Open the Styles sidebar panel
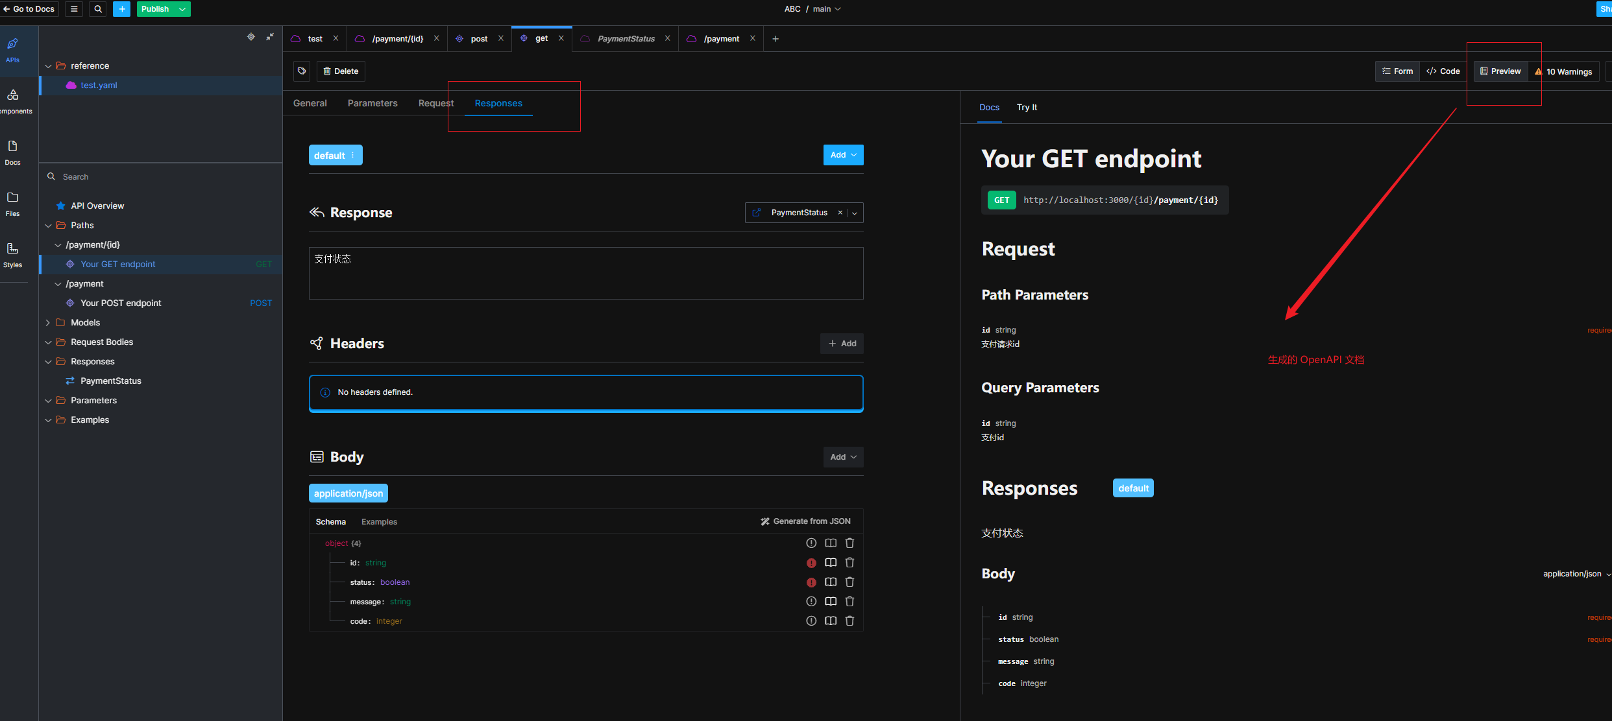 click(12, 255)
